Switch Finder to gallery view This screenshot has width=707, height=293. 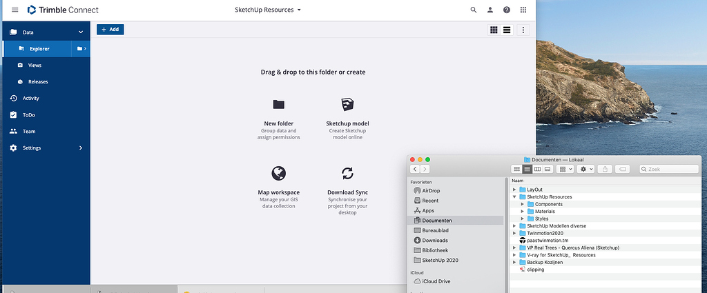[548, 169]
